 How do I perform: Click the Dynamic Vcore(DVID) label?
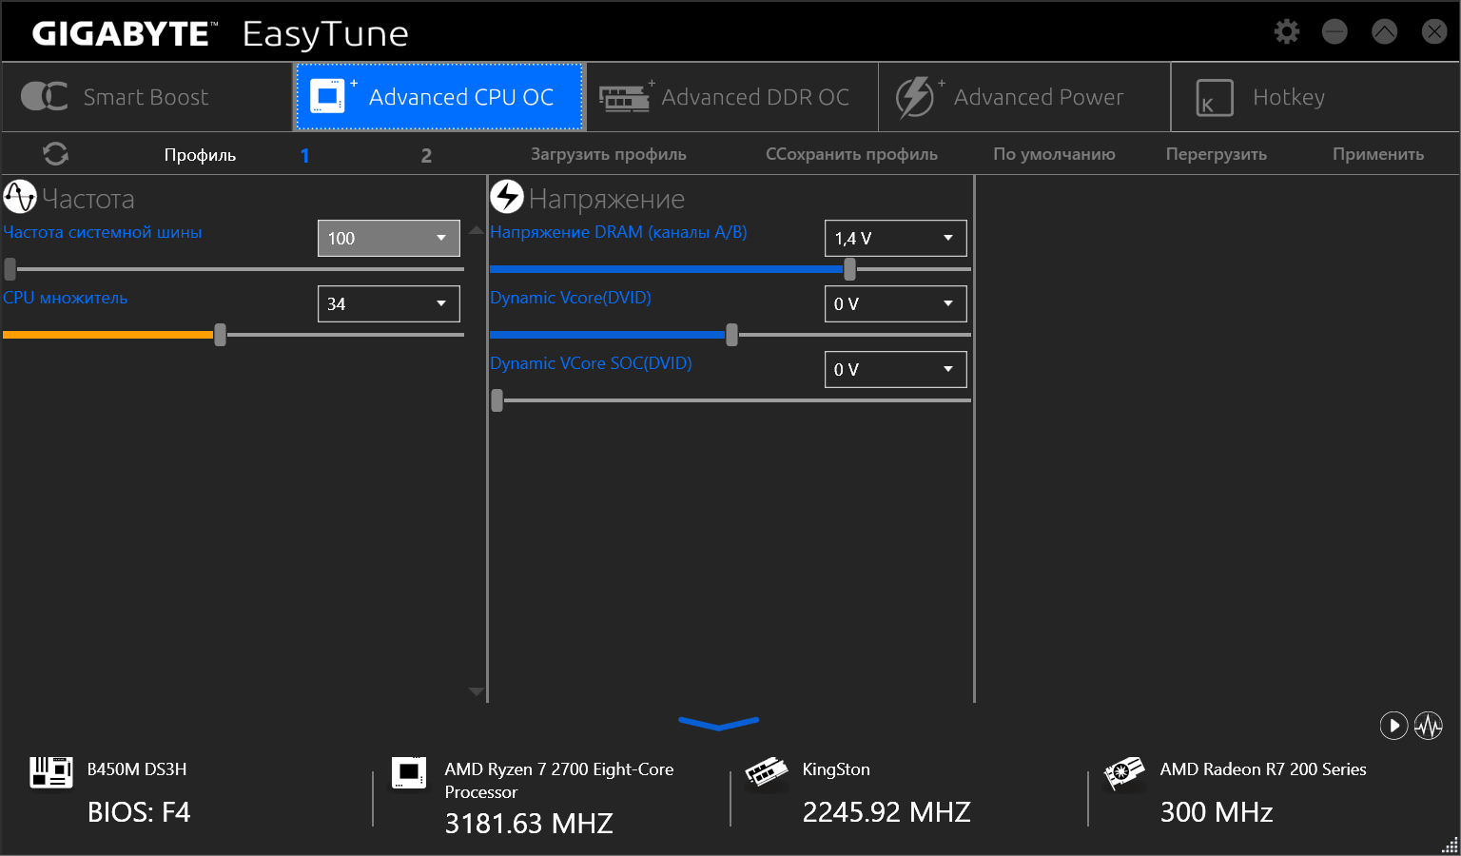[x=571, y=298]
